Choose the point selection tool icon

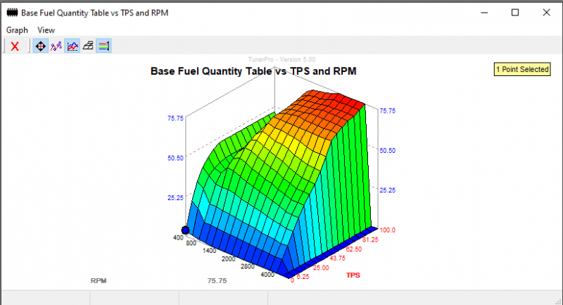(56, 46)
